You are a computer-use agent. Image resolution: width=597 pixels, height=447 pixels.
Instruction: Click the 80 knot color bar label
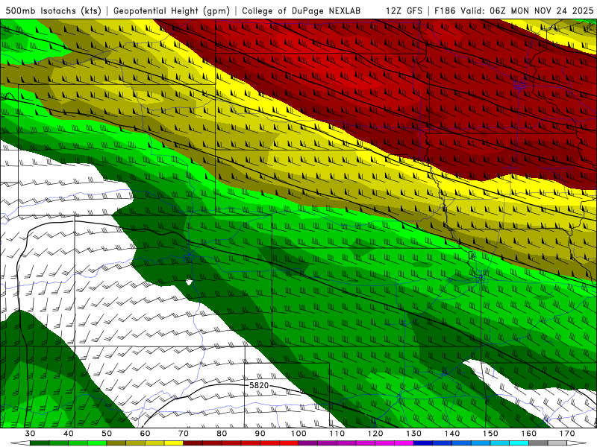pos(222,434)
